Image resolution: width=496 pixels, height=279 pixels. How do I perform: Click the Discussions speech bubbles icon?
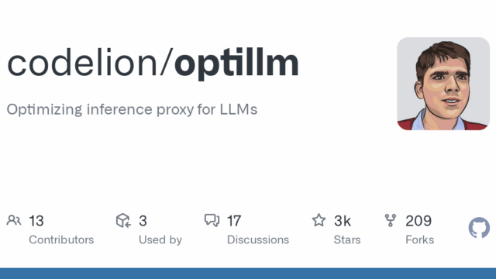click(212, 220)
